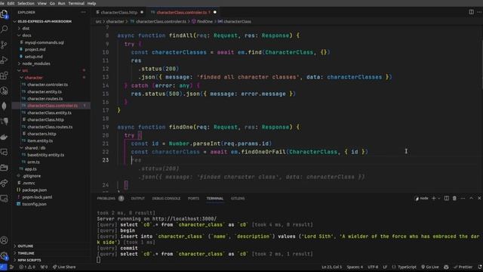Open the Go menu

(52, 3)
